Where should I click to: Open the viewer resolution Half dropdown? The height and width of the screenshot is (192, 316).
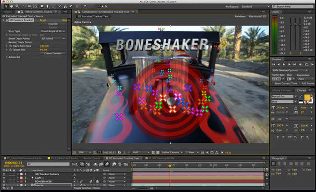pyautogui.click(x=141, y=152)
